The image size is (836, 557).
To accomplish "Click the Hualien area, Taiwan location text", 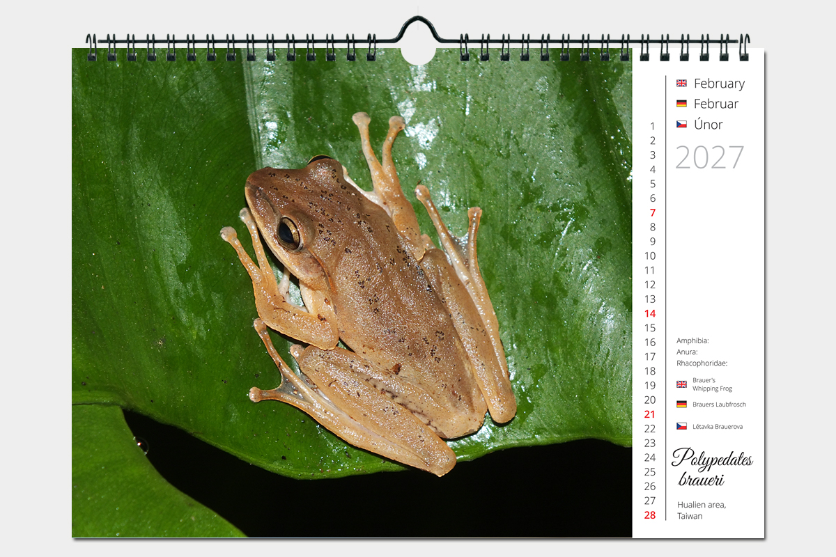I will [x=701, y=510].
